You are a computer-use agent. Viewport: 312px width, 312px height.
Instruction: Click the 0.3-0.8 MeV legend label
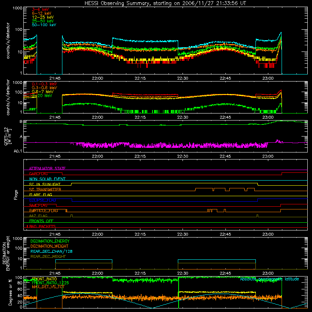[44, 88]
